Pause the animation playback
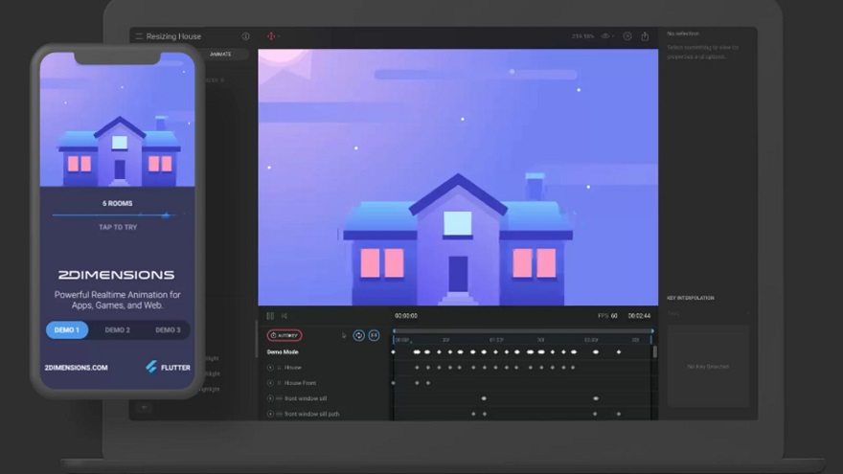 coord(270,316)
